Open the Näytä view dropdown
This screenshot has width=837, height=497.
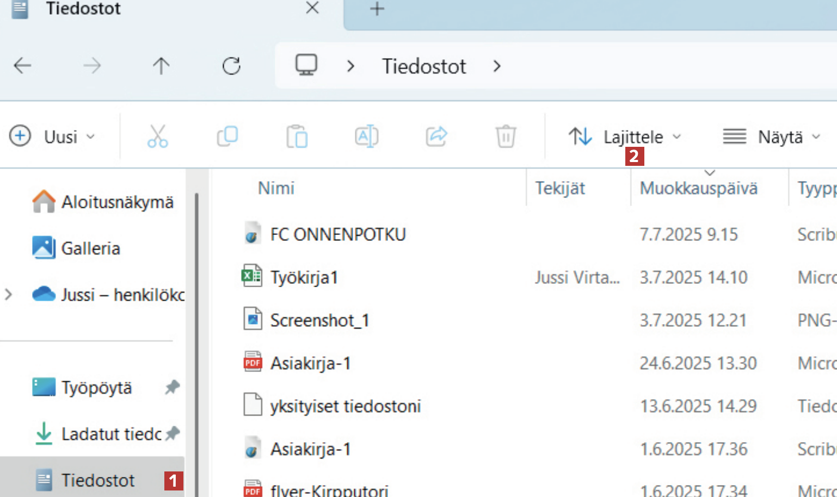771,136
